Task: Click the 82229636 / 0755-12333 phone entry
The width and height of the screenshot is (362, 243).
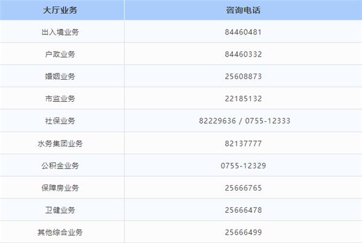Action: click(244, 121)
